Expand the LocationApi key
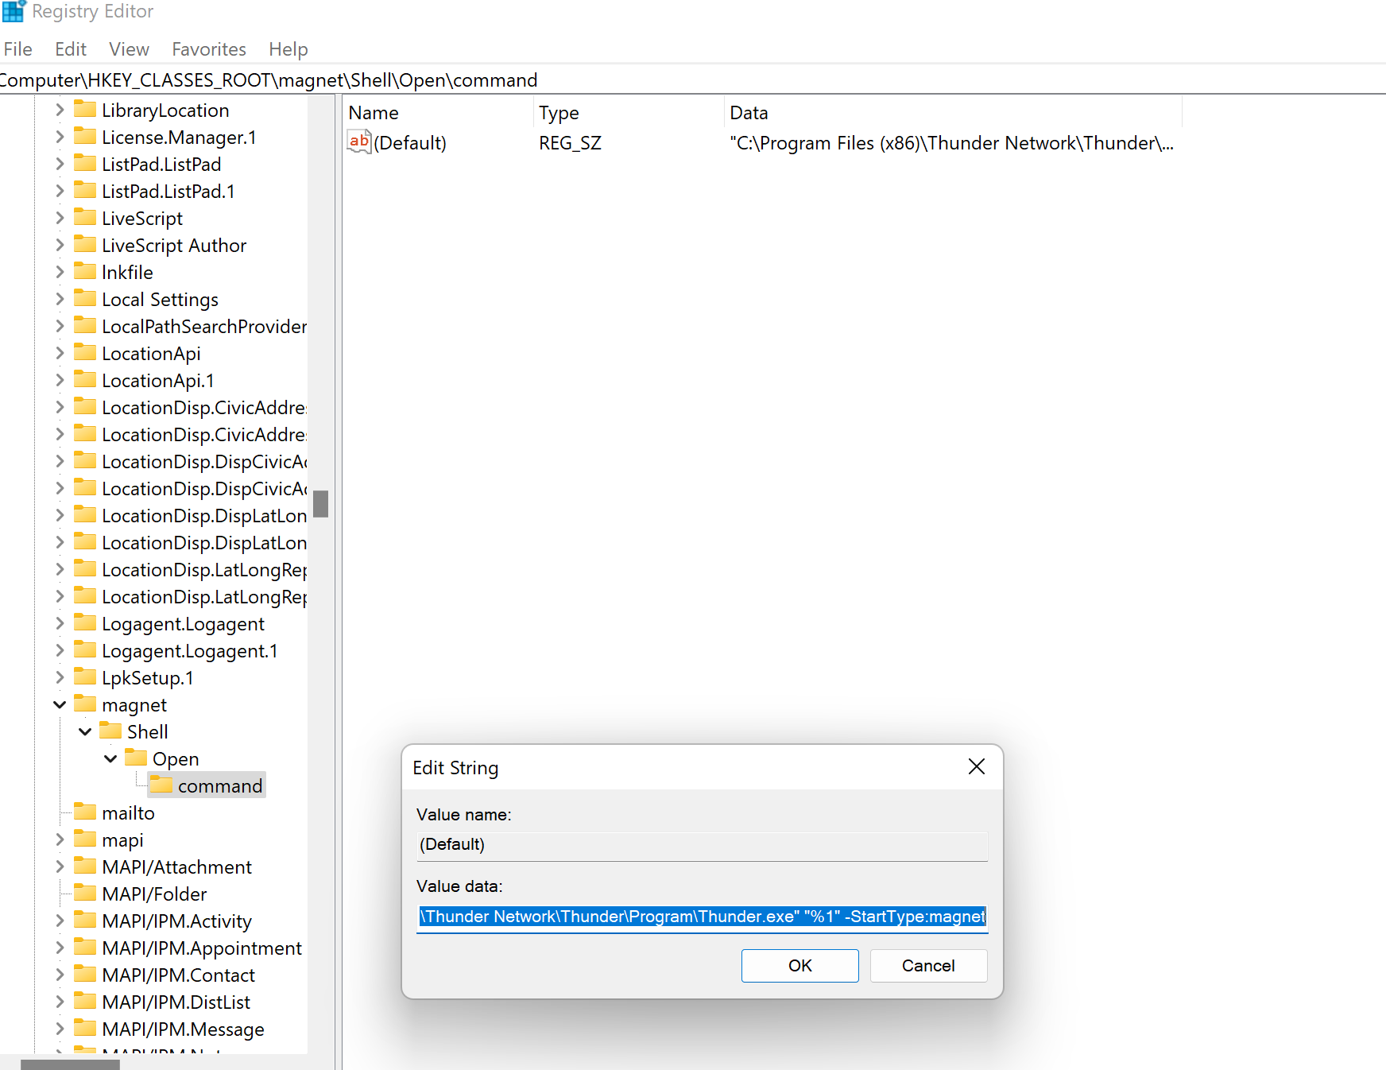The width and height of the screenshot is (1386, 1070). pyautogui.click(x=60, y=353)
